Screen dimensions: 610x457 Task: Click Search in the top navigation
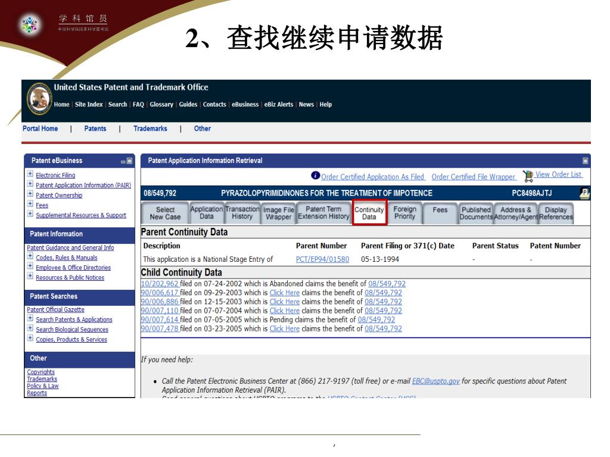[x=117, y=105]
